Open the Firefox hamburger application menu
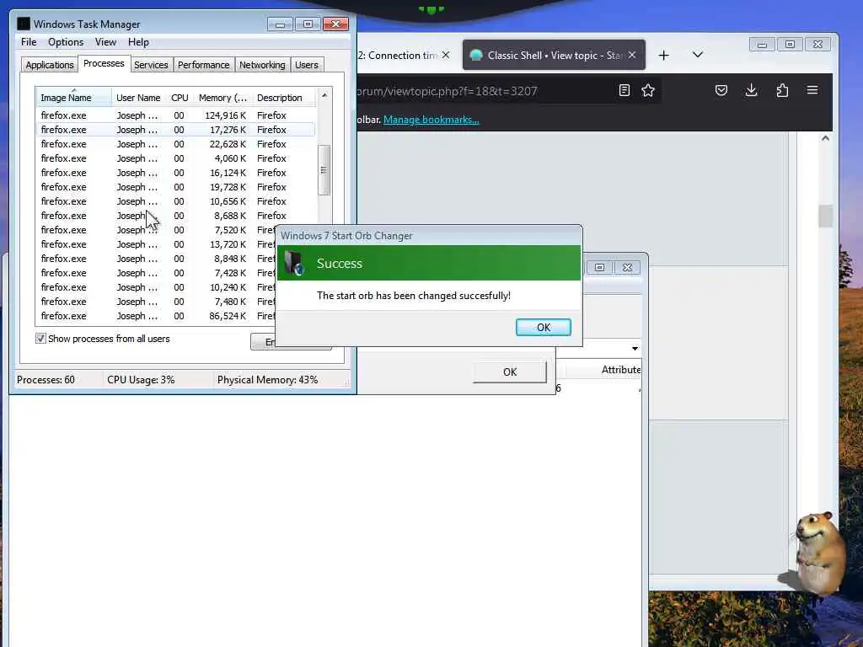The height and width of the screenshot is (647, 863). 812,90
